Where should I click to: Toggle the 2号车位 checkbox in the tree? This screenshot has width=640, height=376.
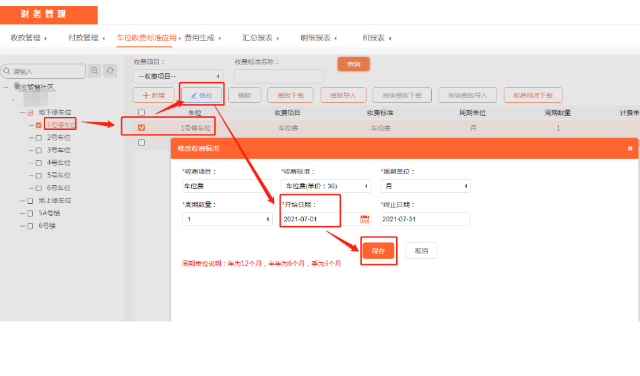38,138
